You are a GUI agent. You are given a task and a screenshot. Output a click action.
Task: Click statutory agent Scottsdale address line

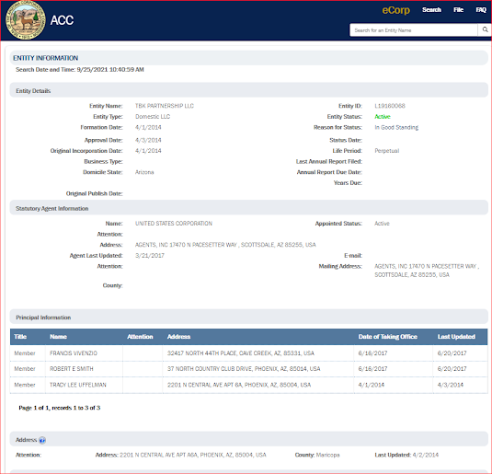pos(225,245)
